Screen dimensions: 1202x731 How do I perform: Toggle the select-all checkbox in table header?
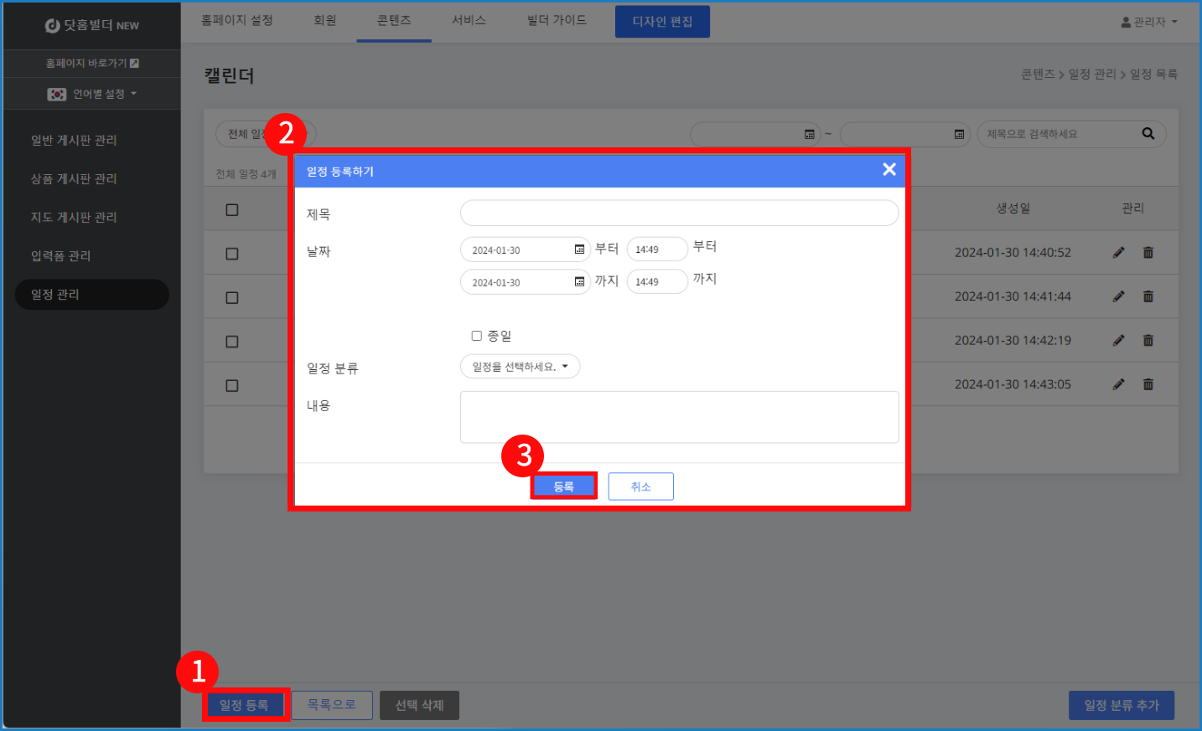point(232,210)
